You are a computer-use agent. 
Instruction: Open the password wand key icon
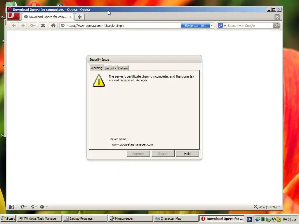pos(33,26)
